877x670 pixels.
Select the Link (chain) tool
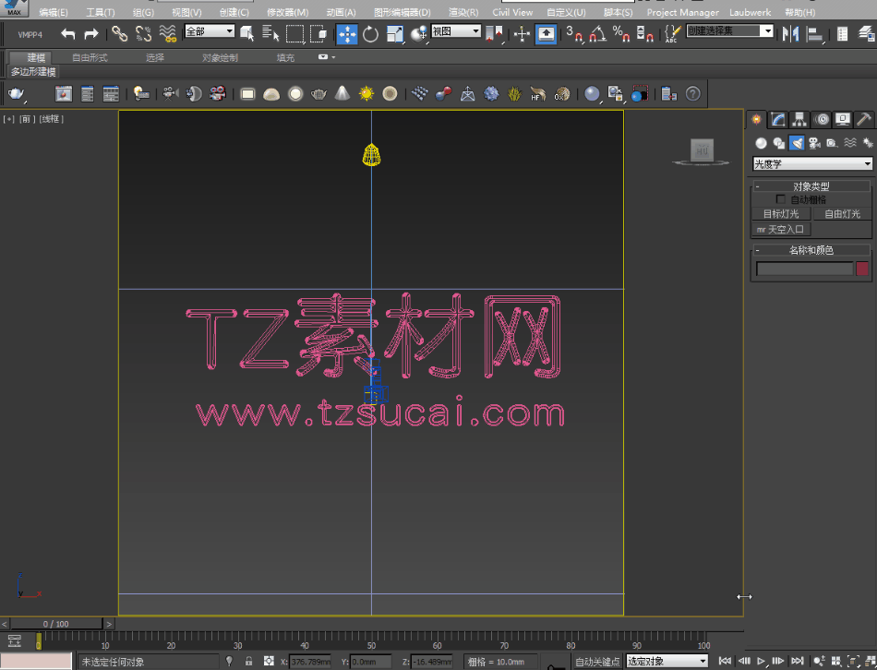point(119,34)
